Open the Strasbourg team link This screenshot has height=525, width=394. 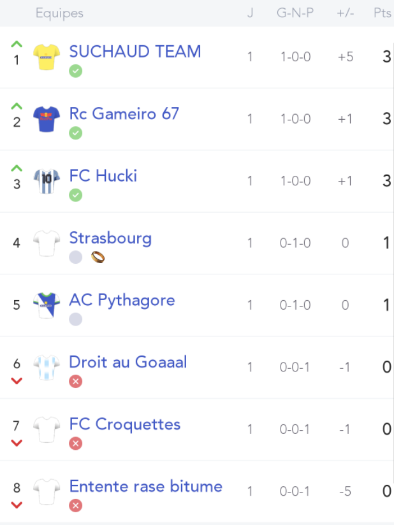[x=110, y=238]
